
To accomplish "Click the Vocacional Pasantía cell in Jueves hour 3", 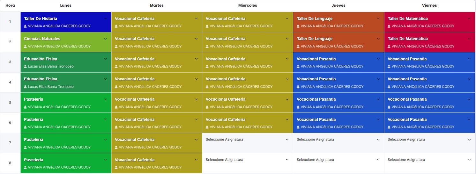I will click(316, 59).
